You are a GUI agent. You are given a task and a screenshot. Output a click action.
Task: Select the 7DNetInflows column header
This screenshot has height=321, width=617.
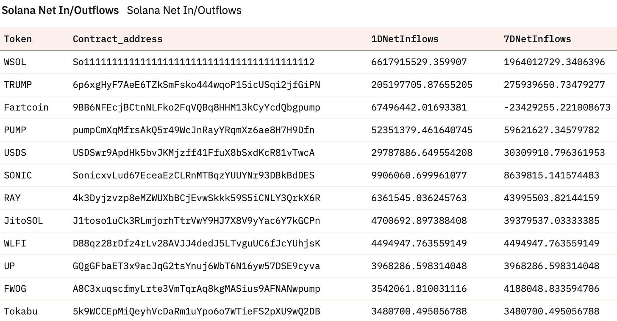click(537, 39)
